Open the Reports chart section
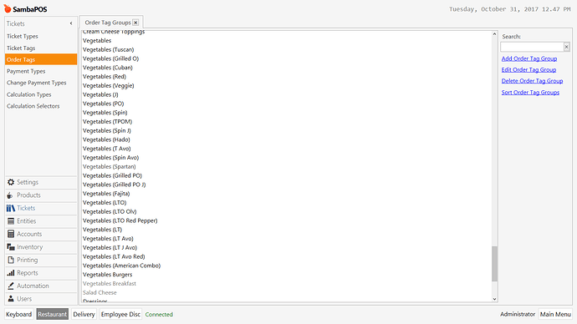577x324 pixels. pyautogui.click(x=41, y=273)
